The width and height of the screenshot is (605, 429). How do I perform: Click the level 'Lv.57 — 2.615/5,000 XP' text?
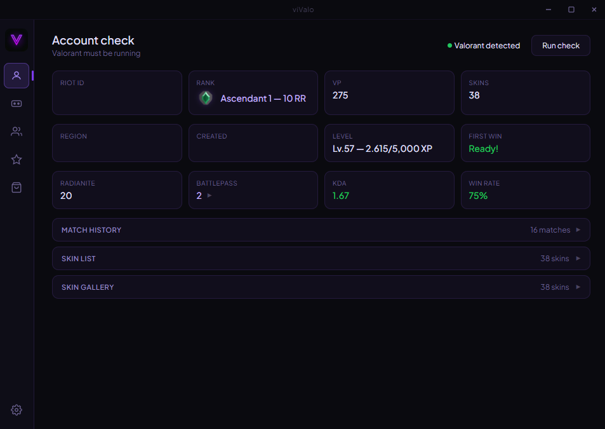tap(382, 149)
